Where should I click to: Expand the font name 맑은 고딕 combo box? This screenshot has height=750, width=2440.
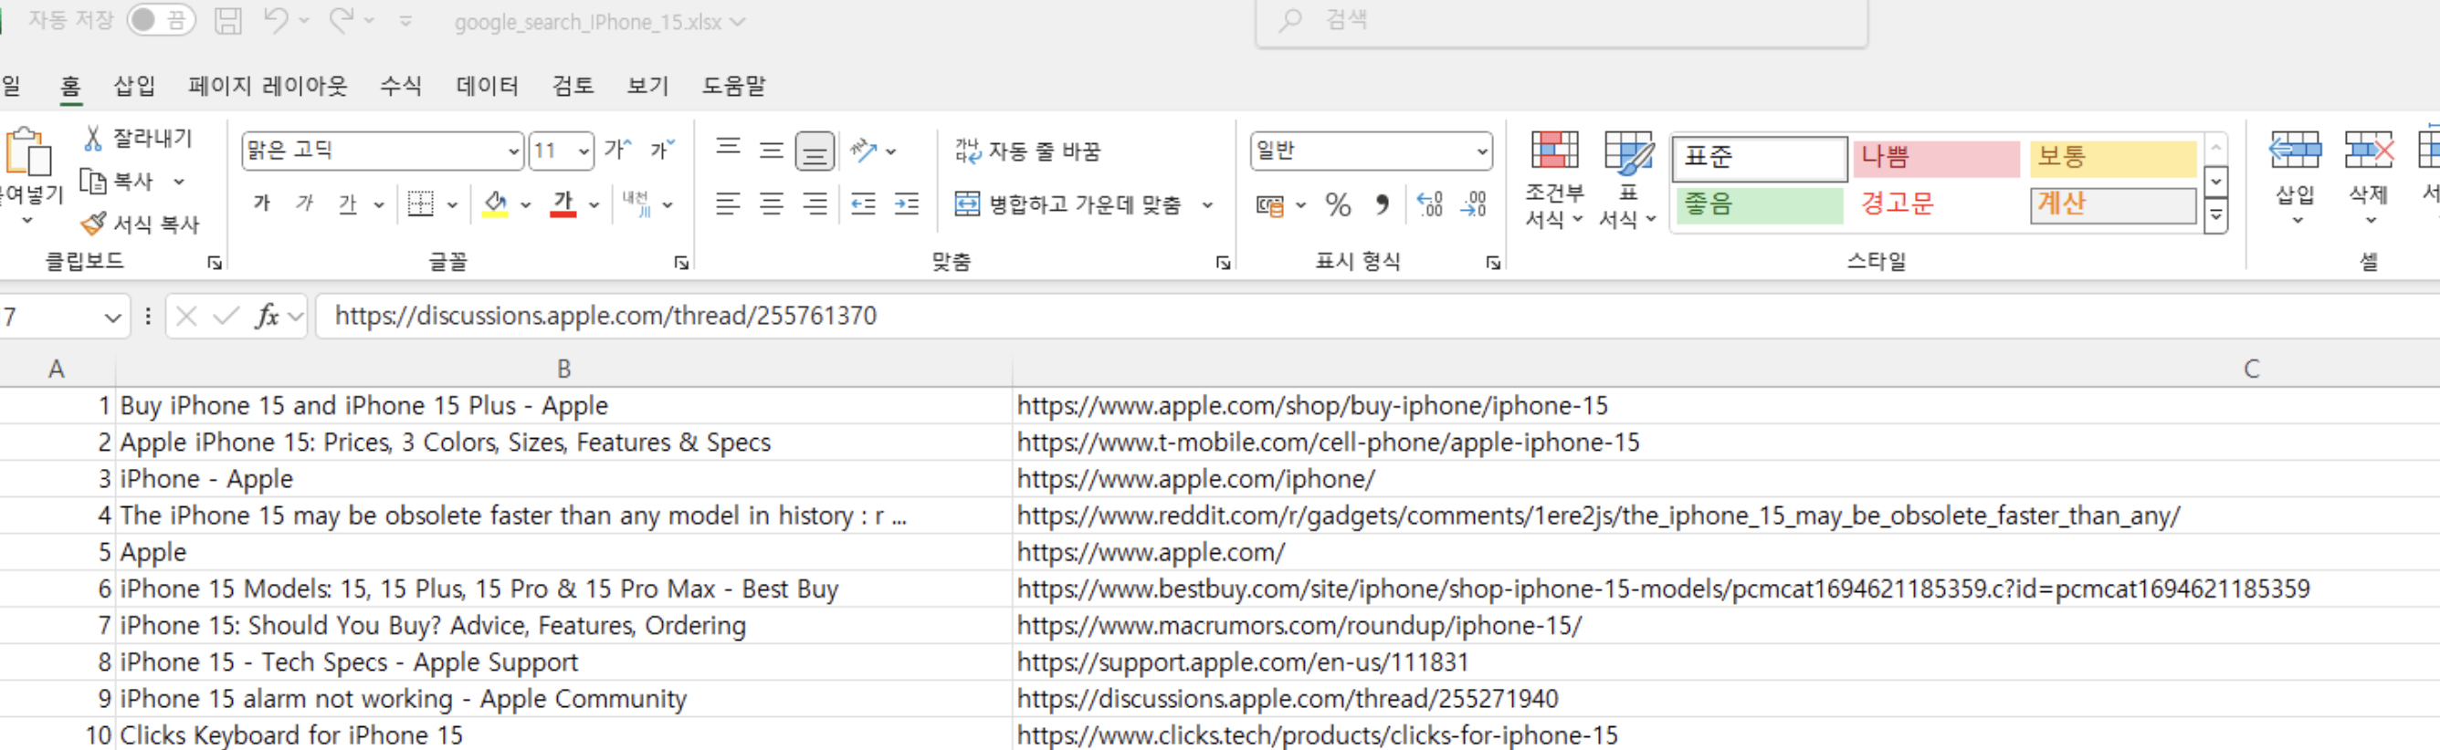tap(511, 151)
